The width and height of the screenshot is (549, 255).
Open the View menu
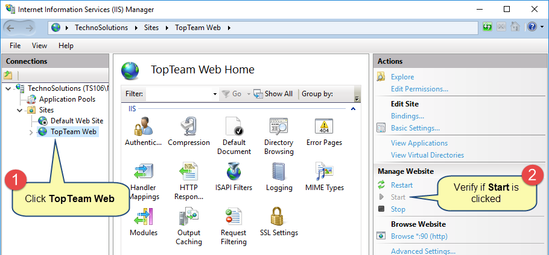pyautogui.click(x=40, y=46)
